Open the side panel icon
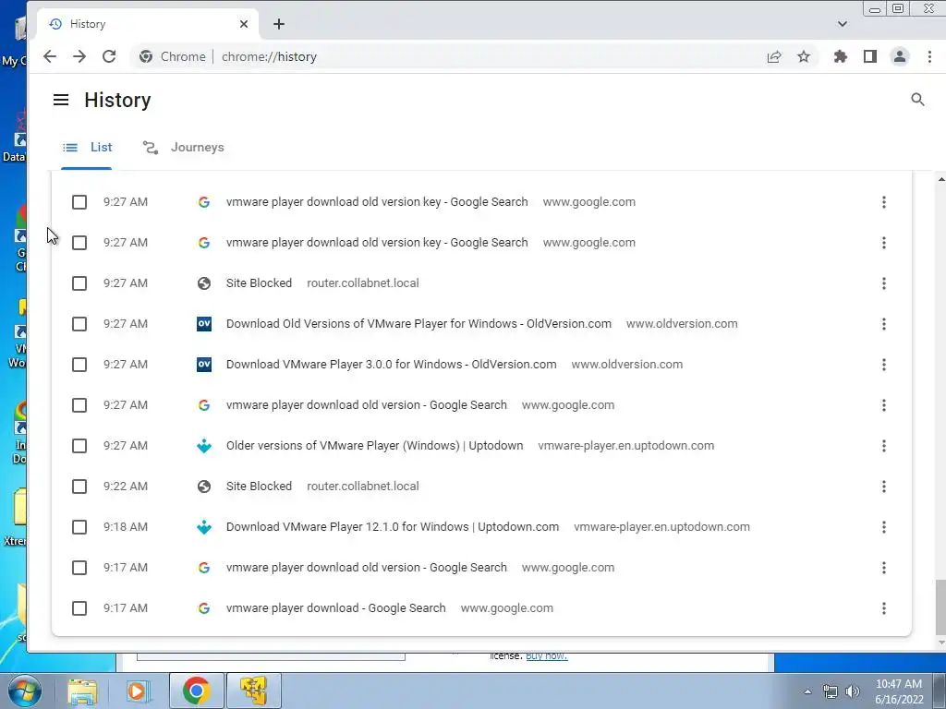The width and height of the screenshot is (946, 709). click(x=870, y=56)
